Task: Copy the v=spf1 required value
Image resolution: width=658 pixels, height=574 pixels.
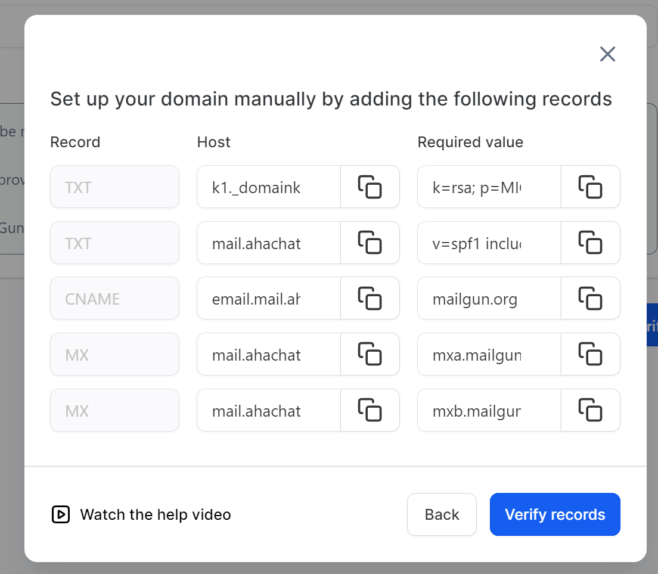Action: coord(590,243)
